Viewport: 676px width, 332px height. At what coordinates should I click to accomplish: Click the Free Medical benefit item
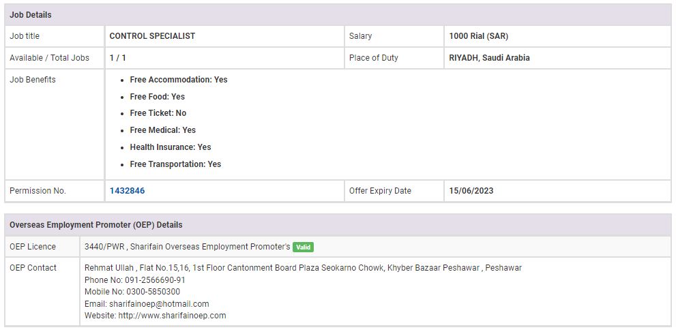coord(163,130)
